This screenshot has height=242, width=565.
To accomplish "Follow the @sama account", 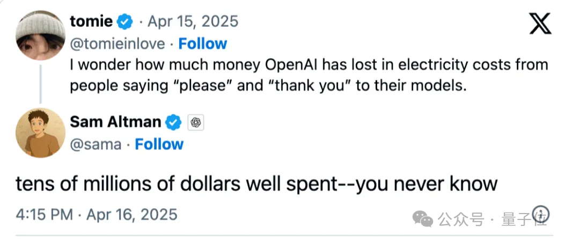I will tap(159, 144).
